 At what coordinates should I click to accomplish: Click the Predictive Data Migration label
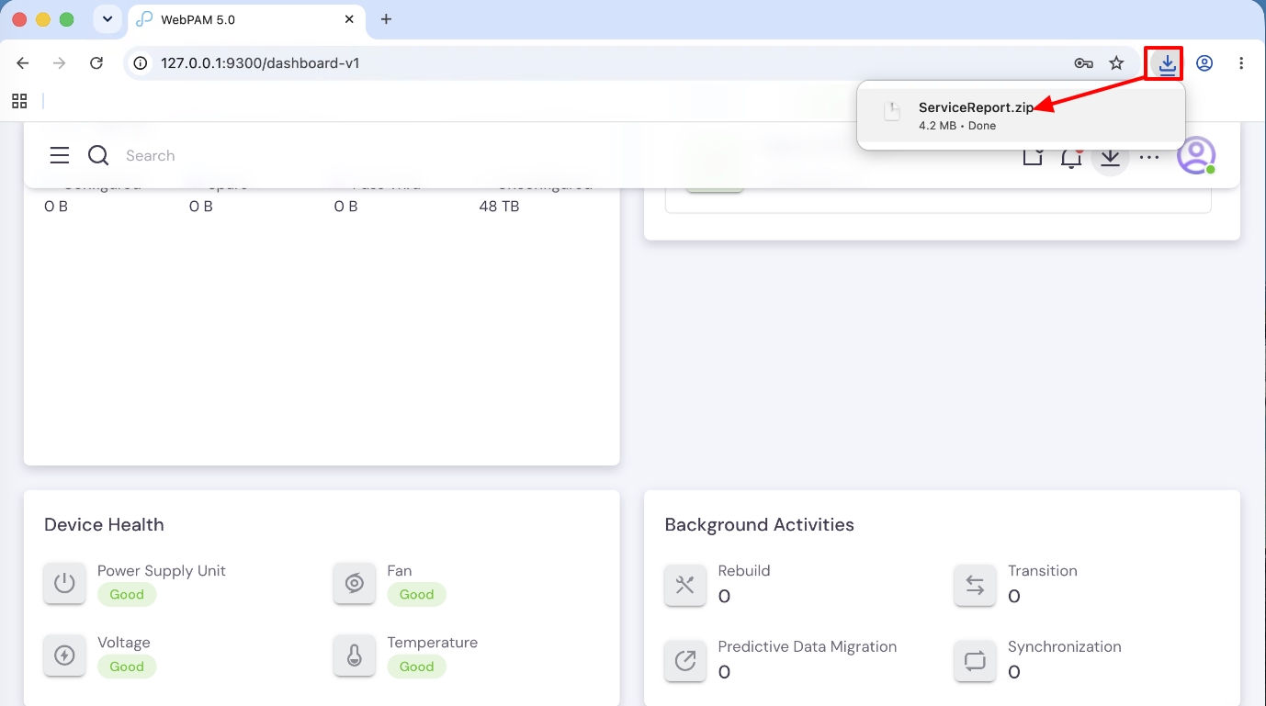(808, 646)
